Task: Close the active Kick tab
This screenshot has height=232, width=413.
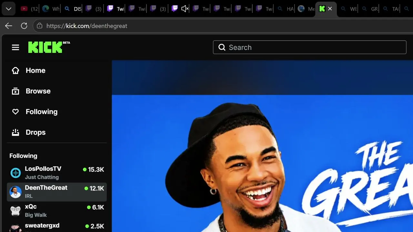Action: (330, 9)
